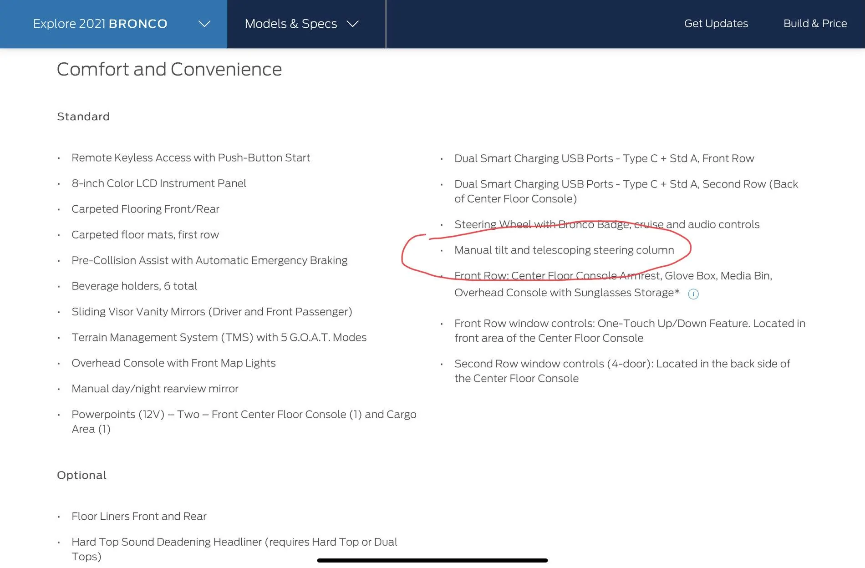Select the Models & Specs menu label
The width and height of the screenshot is (865, 568).
click(x=291, y=24)
